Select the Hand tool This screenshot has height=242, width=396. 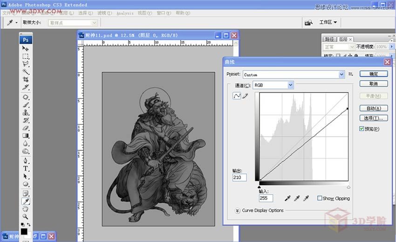click(x=26, y=209)
